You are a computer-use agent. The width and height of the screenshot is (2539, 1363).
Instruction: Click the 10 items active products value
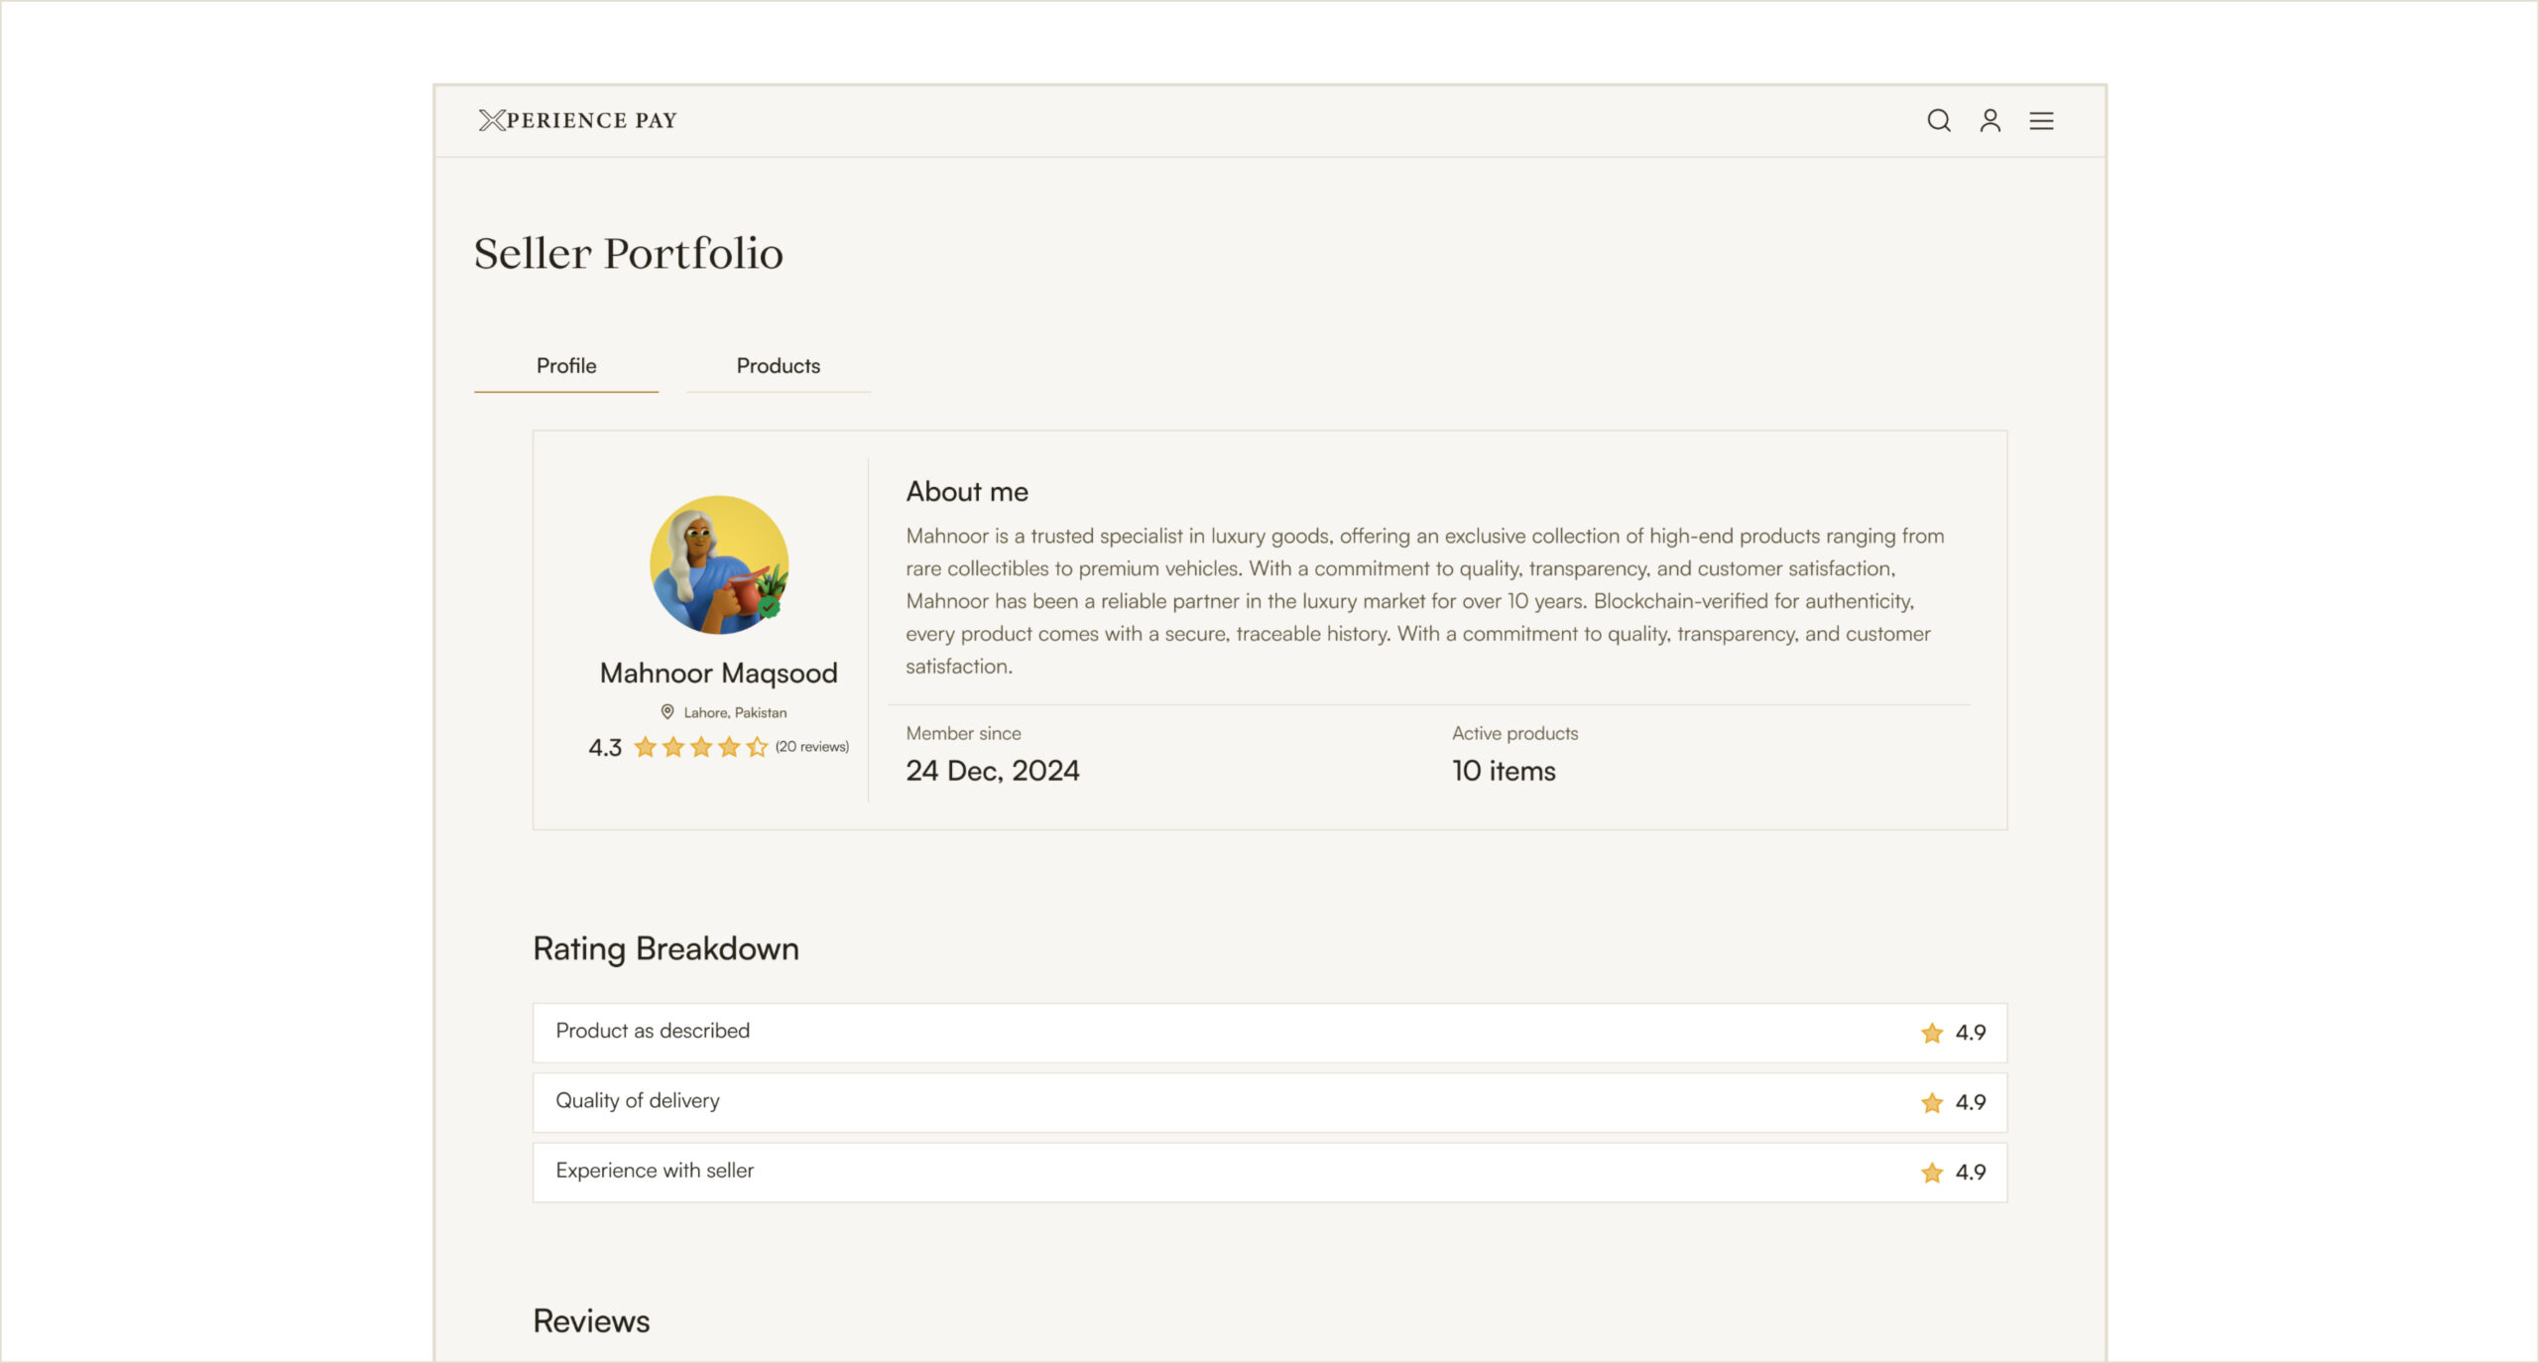coord(1504,771)
